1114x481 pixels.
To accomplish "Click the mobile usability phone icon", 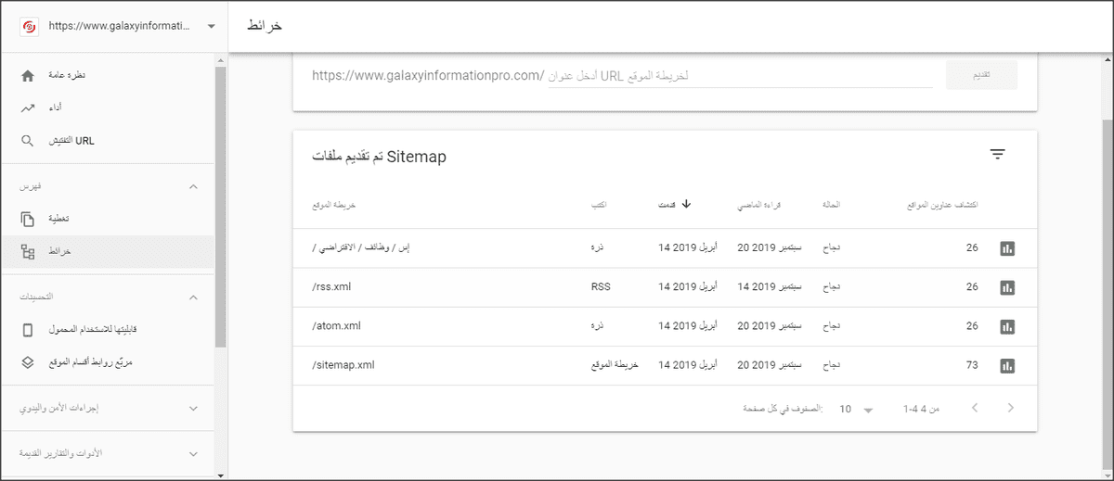I will click(x=28, y=329).
